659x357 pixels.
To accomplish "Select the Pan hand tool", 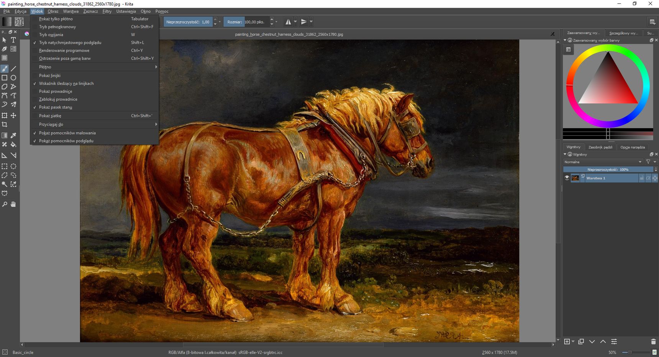I will coord(13,204).
